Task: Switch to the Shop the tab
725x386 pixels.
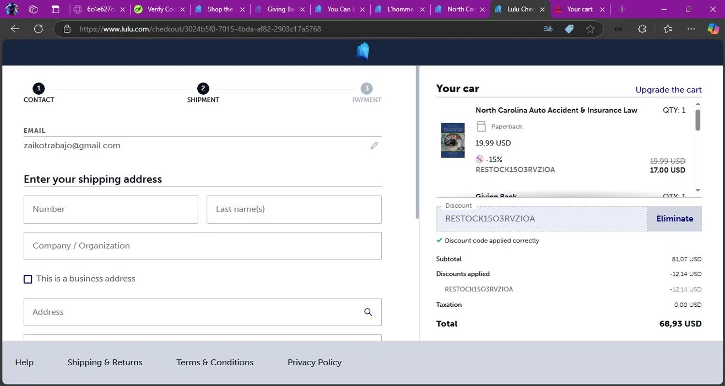Action: (x=220, y=9)
